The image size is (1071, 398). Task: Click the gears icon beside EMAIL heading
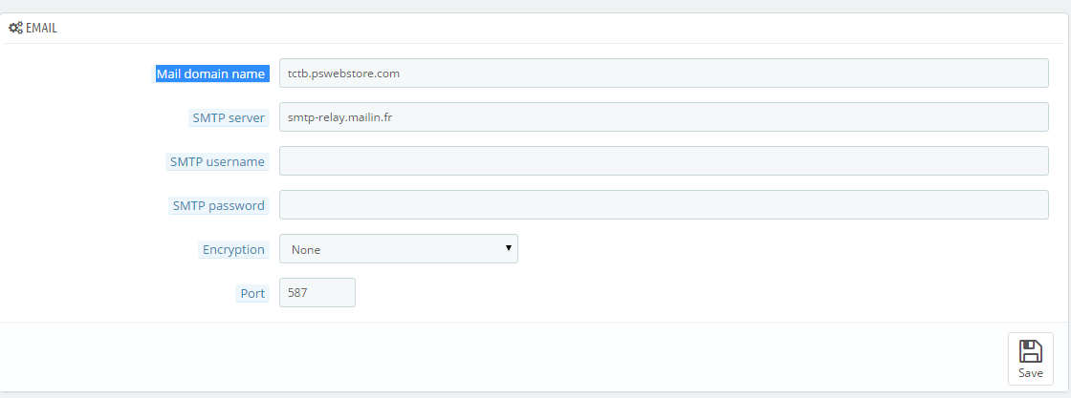(x=15, y=29)
